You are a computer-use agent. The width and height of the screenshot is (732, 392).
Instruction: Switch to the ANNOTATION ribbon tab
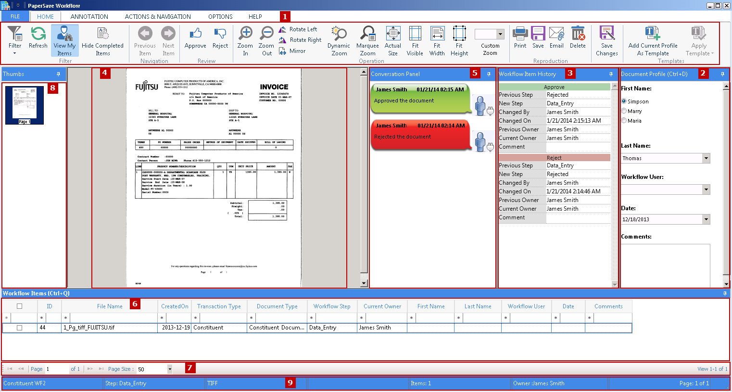89,16
